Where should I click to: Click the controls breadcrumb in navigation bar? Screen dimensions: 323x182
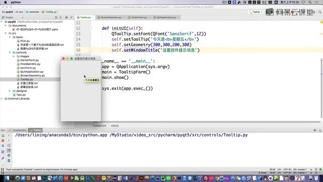pos(32,12)
